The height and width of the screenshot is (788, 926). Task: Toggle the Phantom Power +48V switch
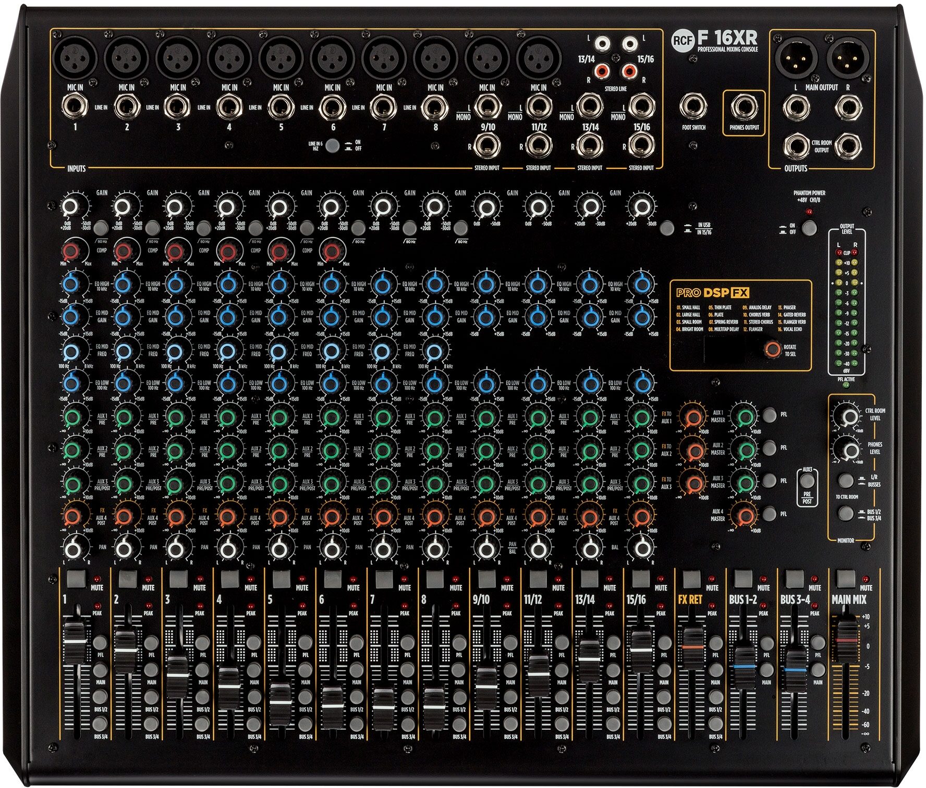pyautogui.click(x=809, y=228)
